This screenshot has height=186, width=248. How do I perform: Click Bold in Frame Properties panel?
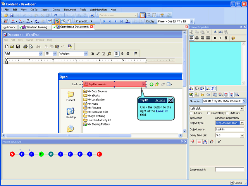[215, 38]
